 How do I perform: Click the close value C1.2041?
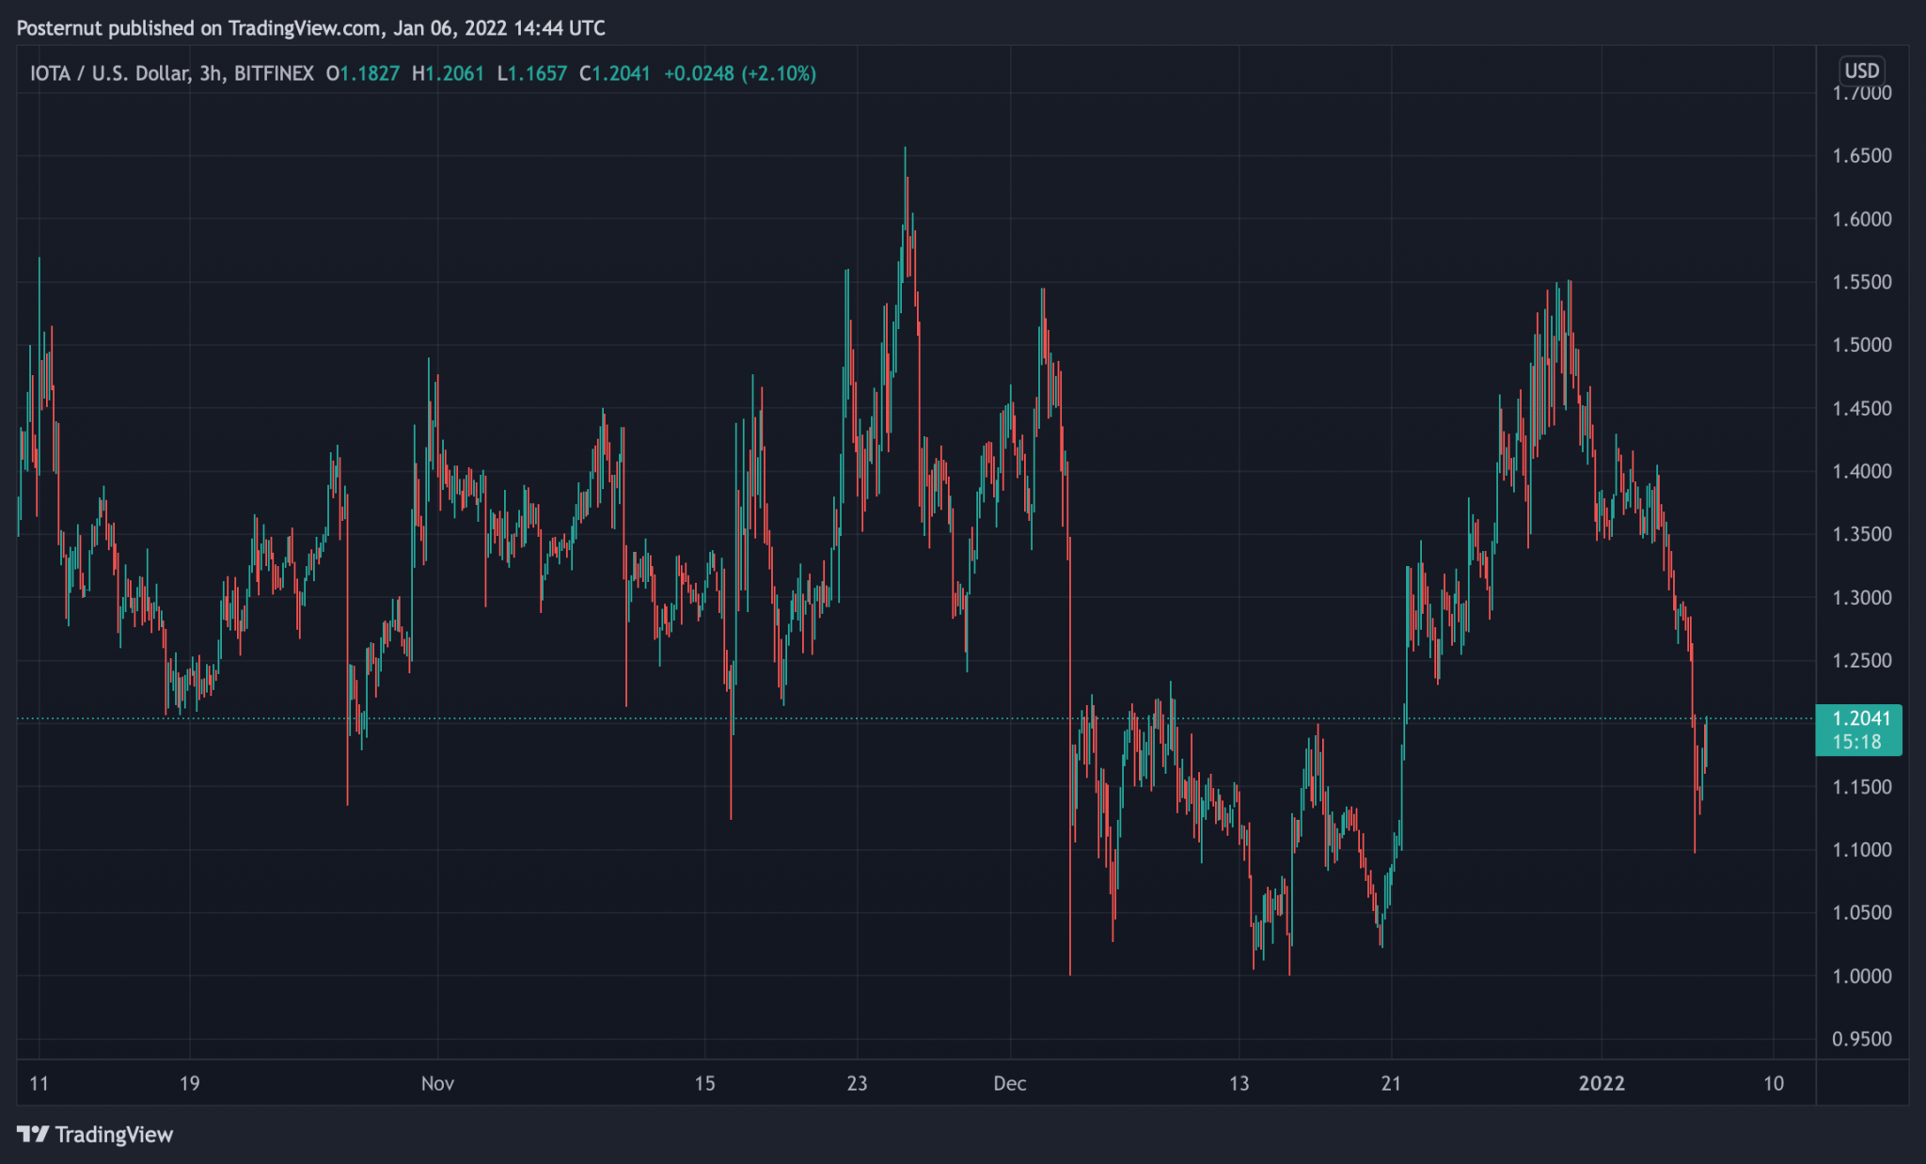(x=615, y=73)
